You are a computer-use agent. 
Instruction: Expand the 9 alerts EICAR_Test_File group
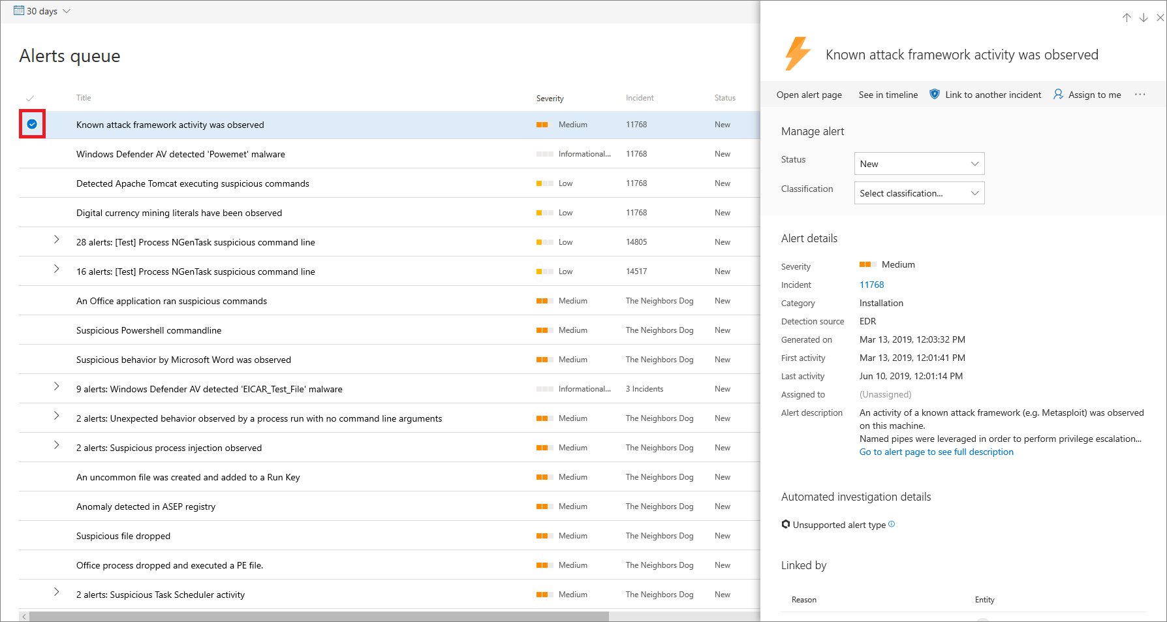(x=57, y=386)
